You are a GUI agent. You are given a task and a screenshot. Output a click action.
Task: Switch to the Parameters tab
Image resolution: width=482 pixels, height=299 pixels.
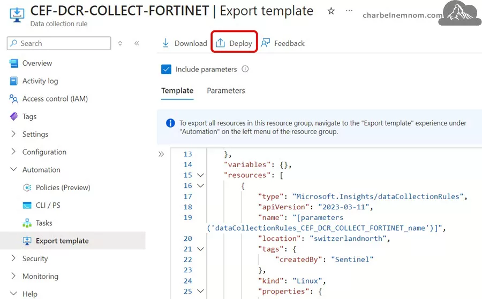pos(226,91)
